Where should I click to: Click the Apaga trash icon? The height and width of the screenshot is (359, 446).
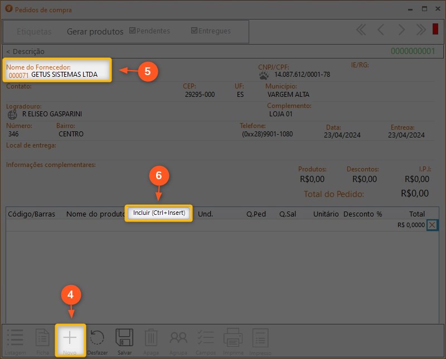tap(151, 338)
